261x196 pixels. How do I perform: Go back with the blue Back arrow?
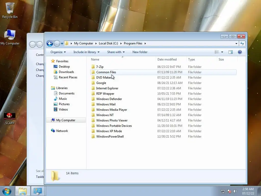(50, 43)
